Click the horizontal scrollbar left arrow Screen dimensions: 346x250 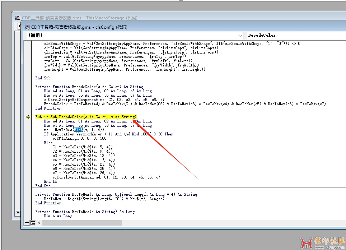point(39,223)
